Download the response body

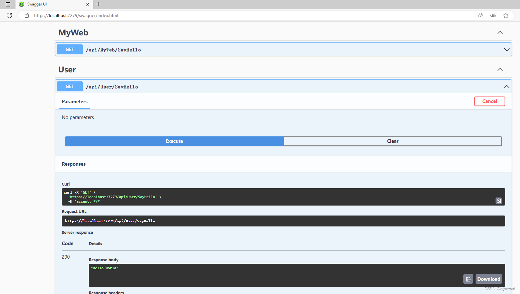[489, 279]
